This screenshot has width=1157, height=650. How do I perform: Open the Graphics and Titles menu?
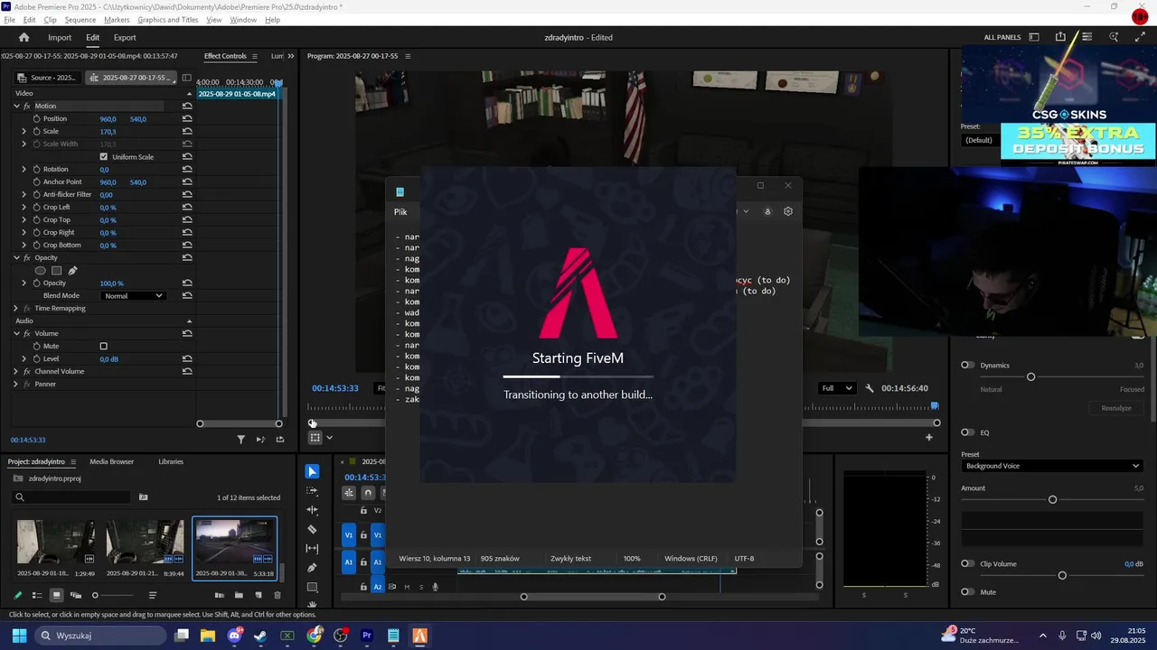168,20
